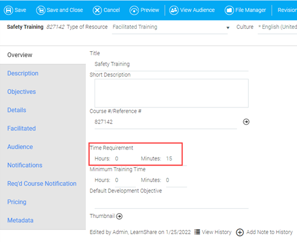Select Facilitated Training resource type field

click(x=170, y=27)
